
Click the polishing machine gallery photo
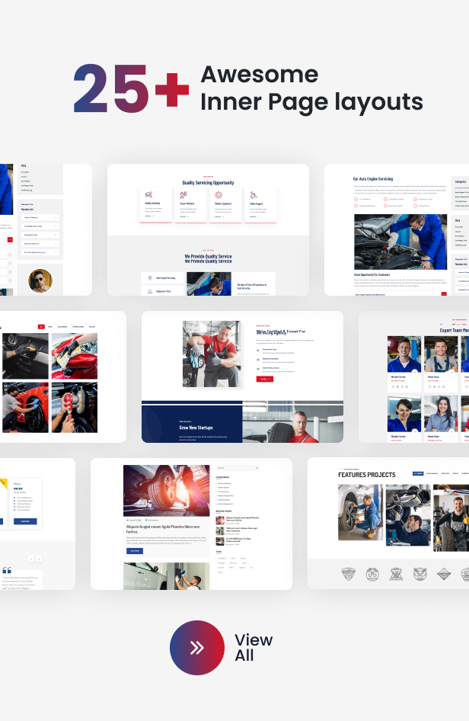point(75,408)
